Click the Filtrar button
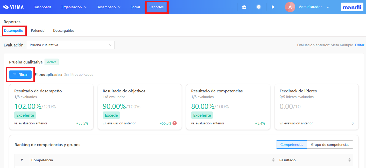Viewport: 366px width, 168px height. pos(20,75)
